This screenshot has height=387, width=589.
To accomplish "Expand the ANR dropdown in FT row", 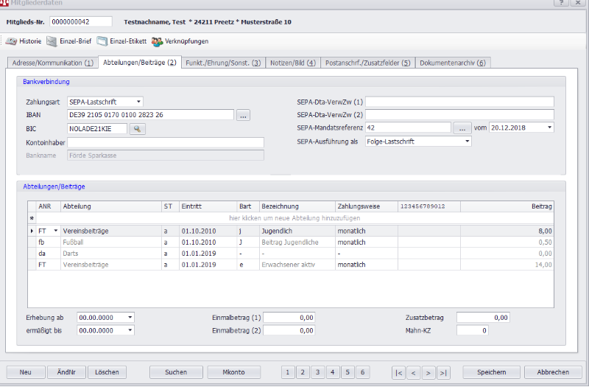I will click(55, 231).
